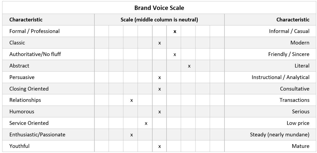The height and width of the screenshot is (153, 317).
Task: Click the x in the Classic row
Action: point(160,43)
